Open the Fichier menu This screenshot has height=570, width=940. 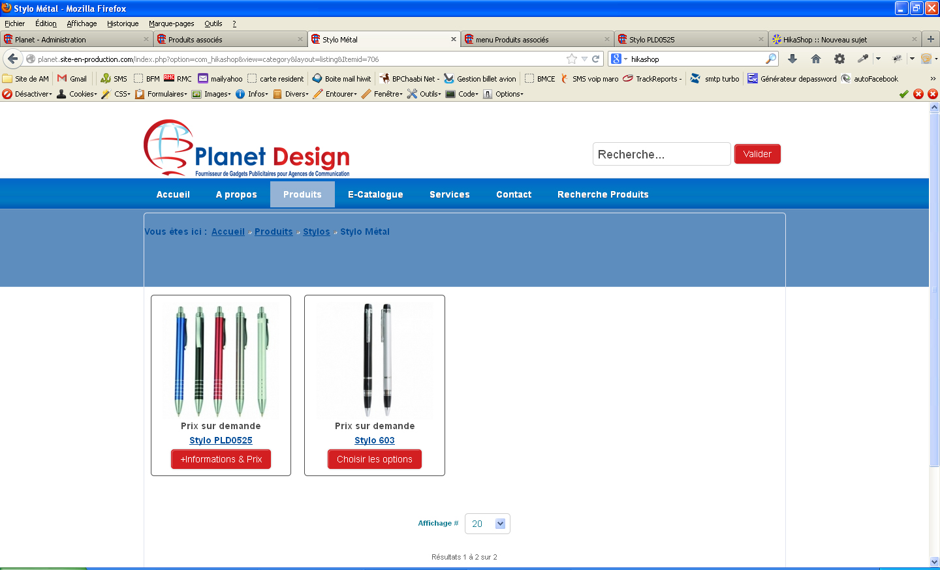14,23
